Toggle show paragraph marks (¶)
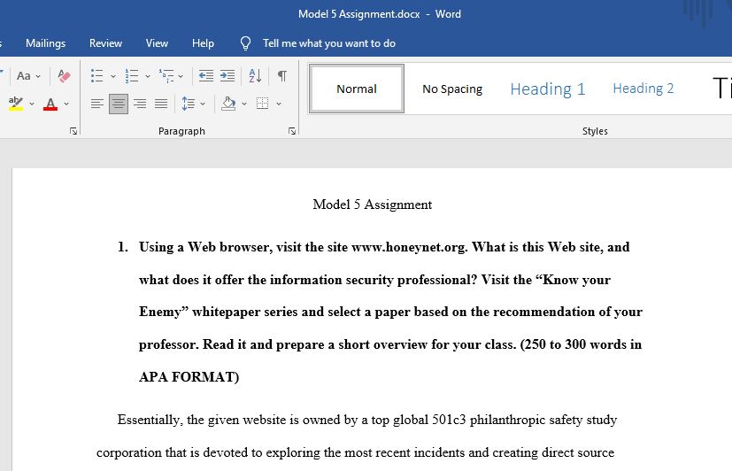Screen dimensions: 732x471 282,75
